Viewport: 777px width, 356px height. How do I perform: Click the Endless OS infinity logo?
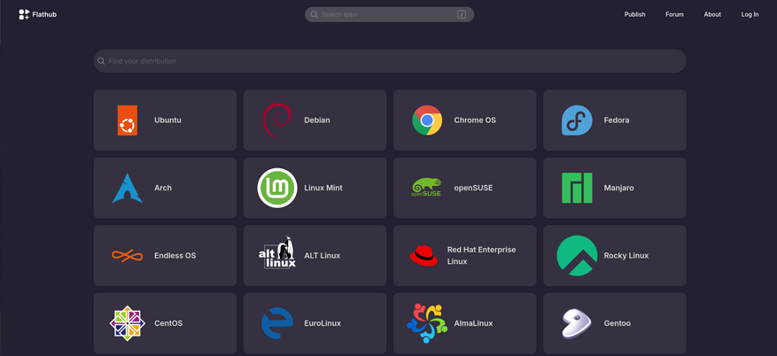[x=128, y=256]
